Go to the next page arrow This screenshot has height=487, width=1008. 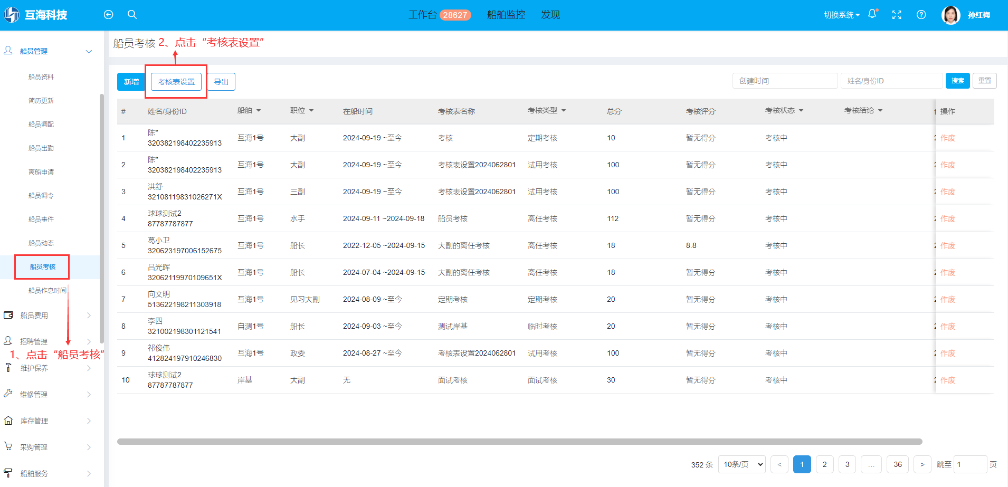pos(923,464)
